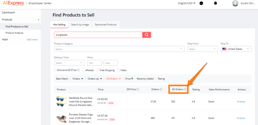Open Portable Glasses Organizer product title
The width and height of the screenshot is (258, 125).
coord(81,118)
